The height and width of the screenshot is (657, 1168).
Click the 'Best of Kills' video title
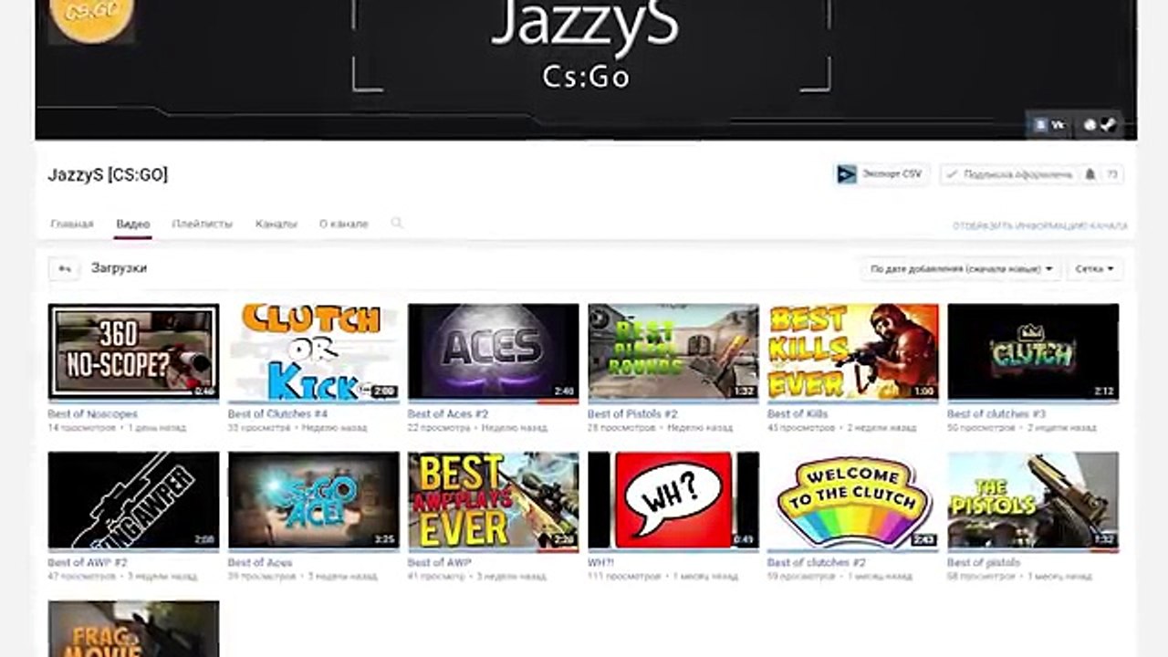tap(798, 413)
